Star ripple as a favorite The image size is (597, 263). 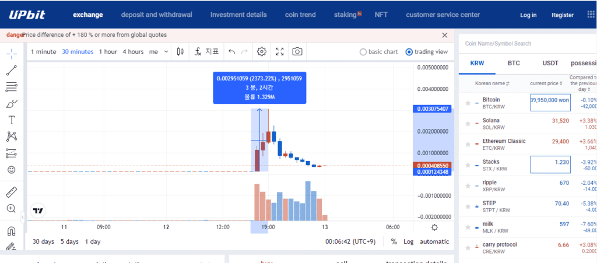468,186
